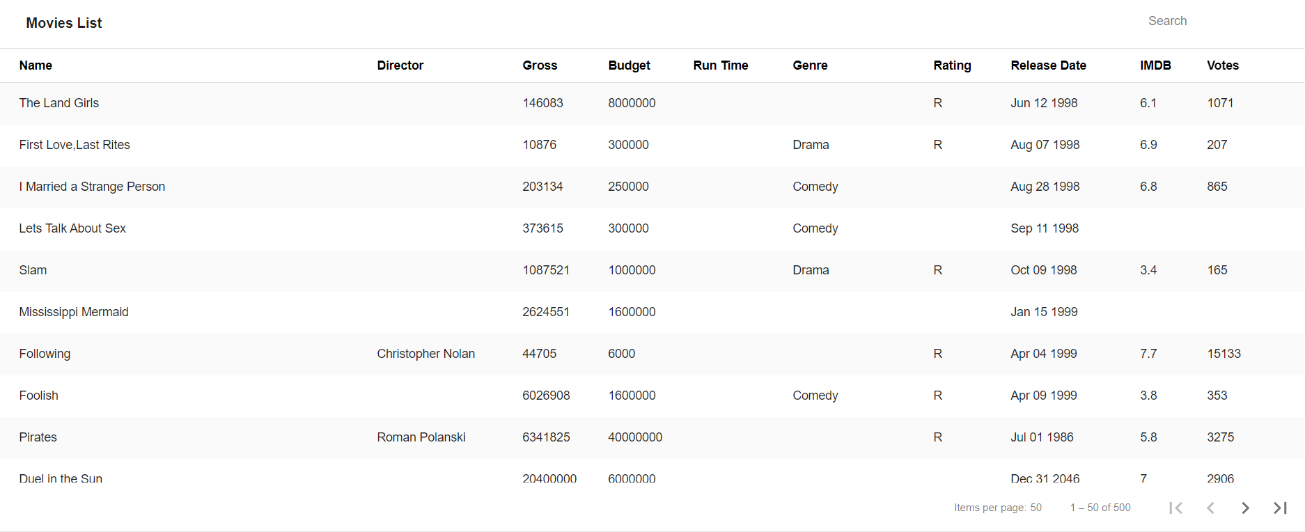Click budget value 250000
The image size is (1305, 532).
[628, 187]
